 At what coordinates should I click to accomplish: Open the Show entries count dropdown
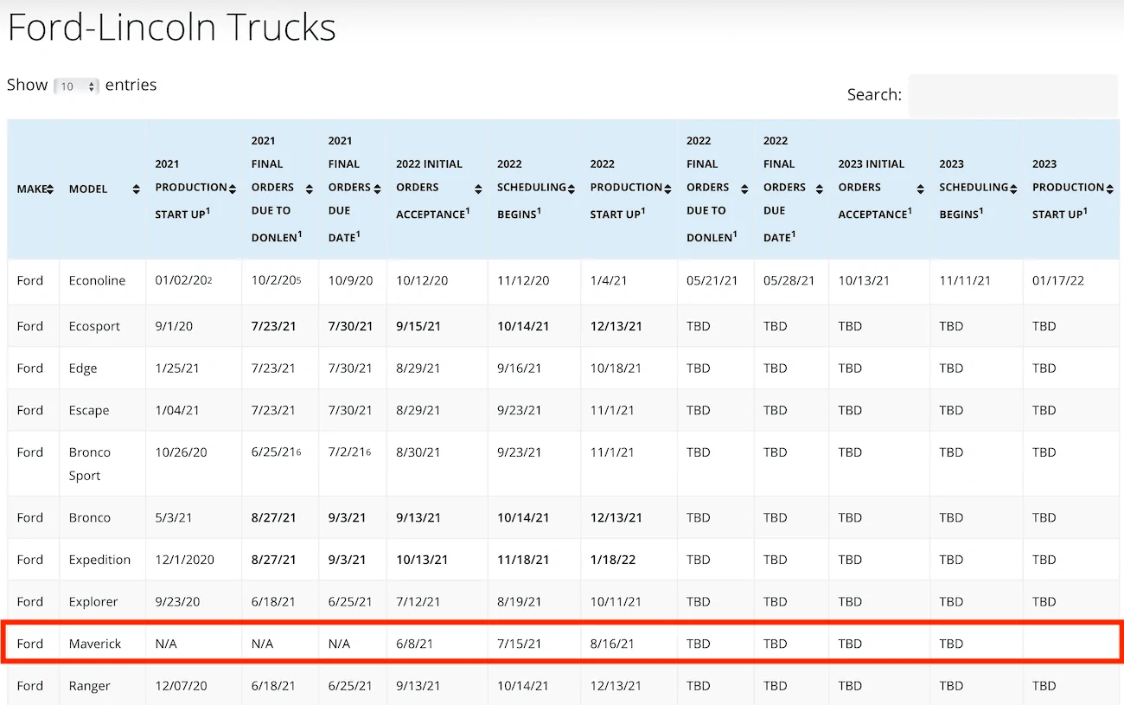coord(76,87)
